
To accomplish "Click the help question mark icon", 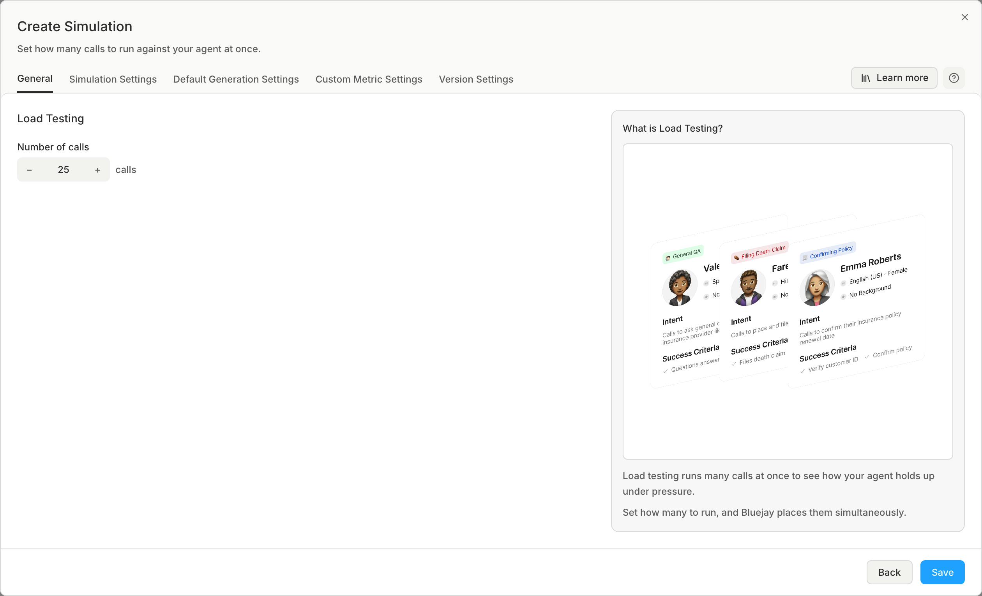I will point(954,78).
